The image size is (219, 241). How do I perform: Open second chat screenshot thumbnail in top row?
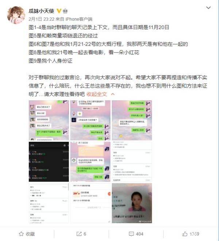pos(91,120)
